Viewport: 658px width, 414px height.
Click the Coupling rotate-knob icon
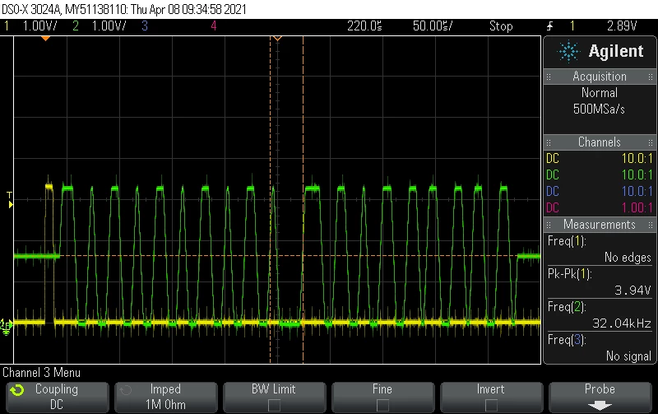17,390
